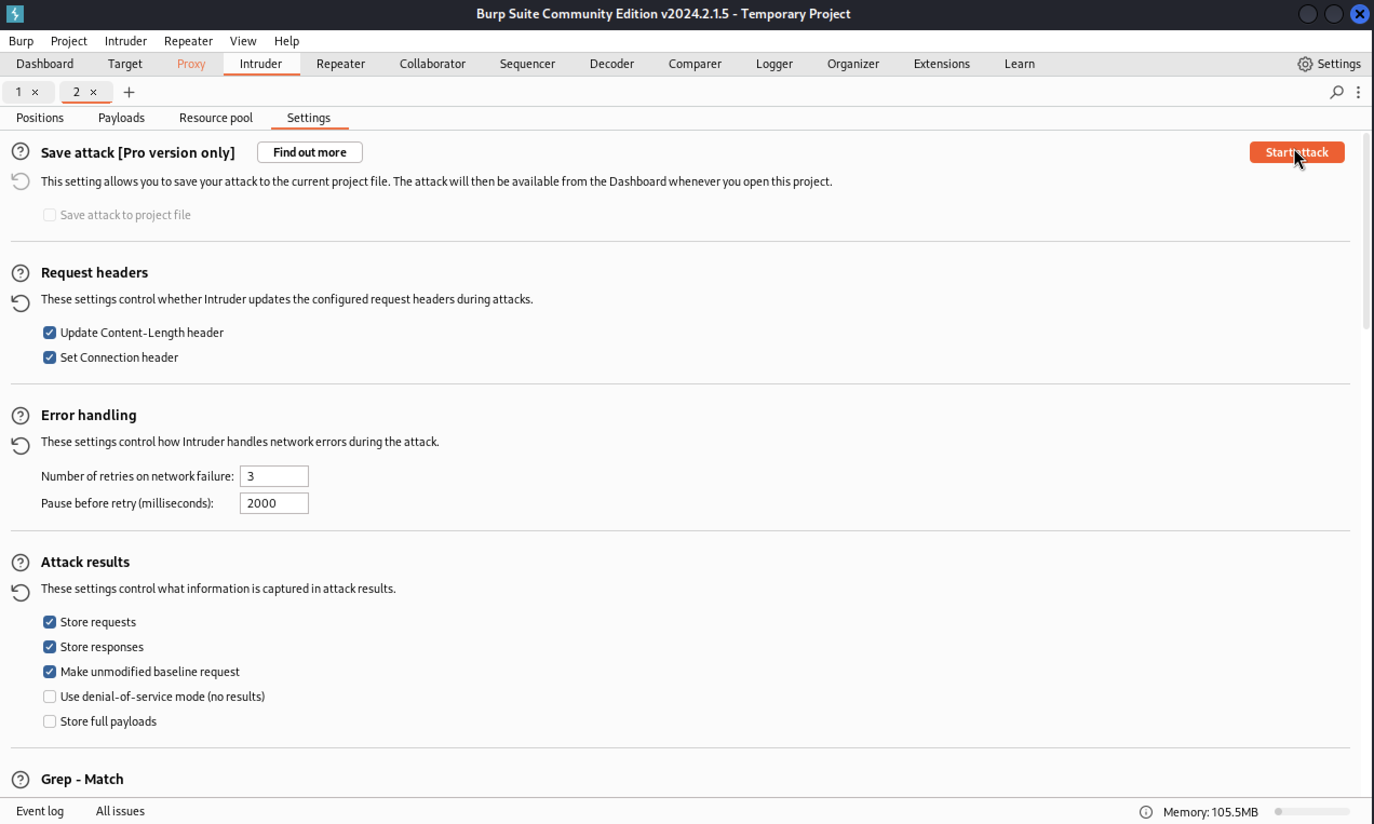Open the Positions sub-tab

coord(40,118)
